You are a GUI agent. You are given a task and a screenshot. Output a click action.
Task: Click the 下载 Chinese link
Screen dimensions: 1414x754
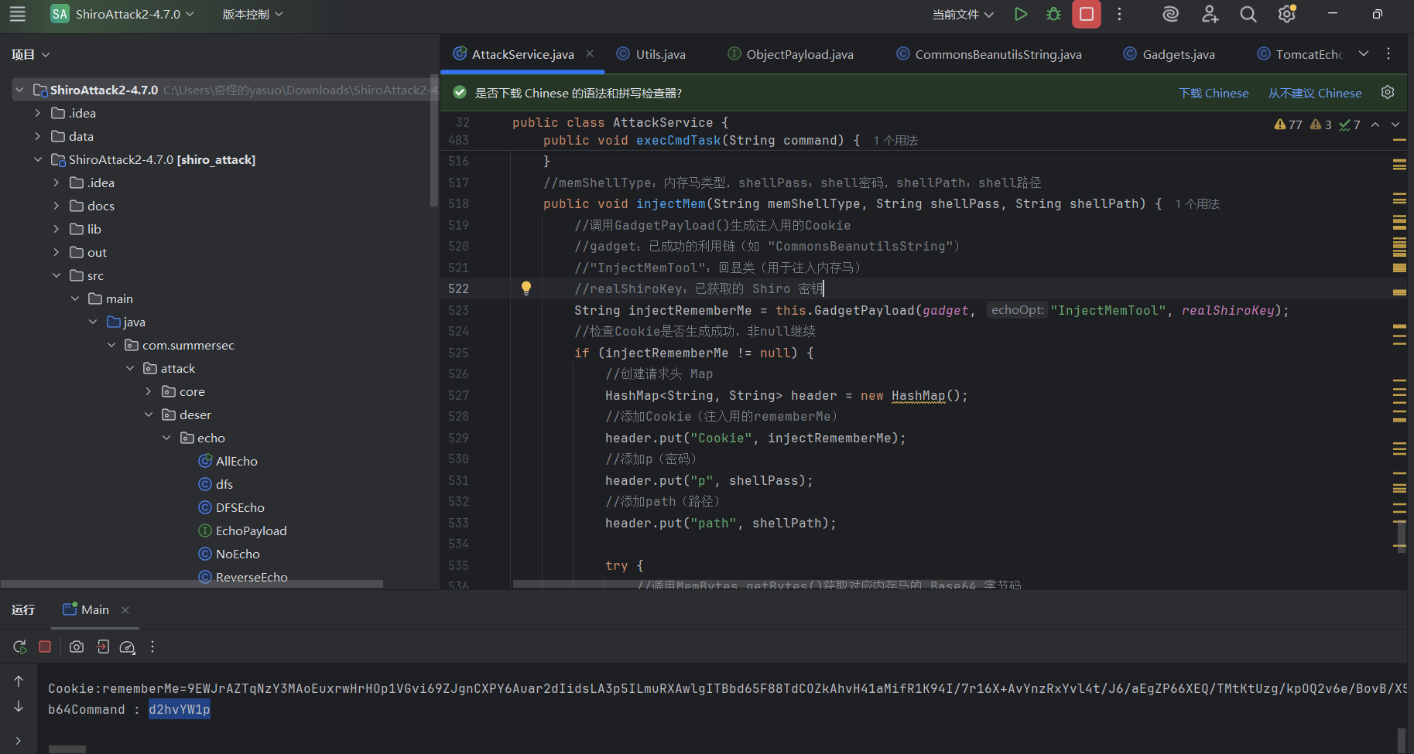click(x=1213, y=93)
